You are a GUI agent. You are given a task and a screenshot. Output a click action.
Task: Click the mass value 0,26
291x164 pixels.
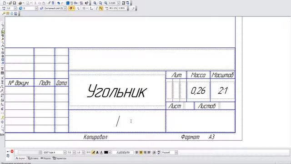tap(198, 91)
